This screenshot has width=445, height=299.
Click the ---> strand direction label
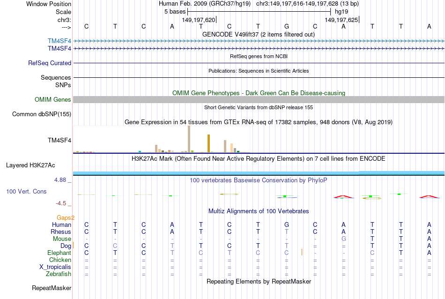click(66, 27)
